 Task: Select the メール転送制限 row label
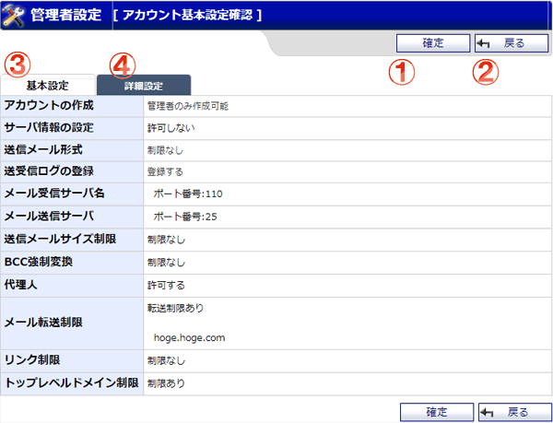[43, 323]
